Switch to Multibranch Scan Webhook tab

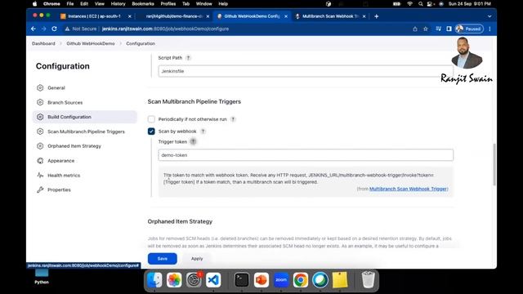[x=330, y=16]
